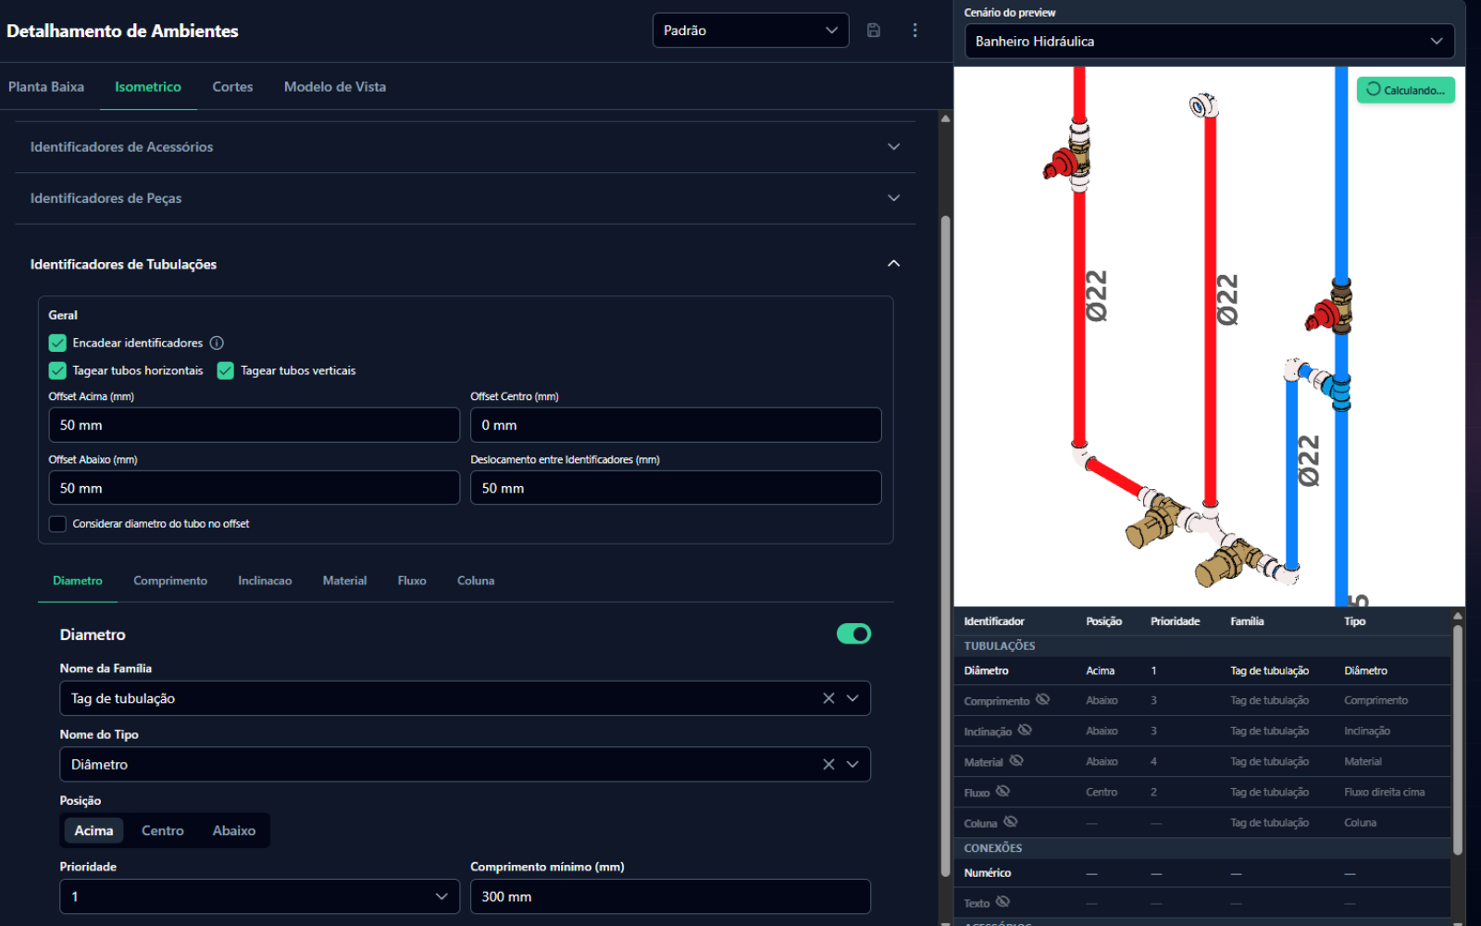Set position to Abaixo
Image resolution: width=1481 pixels, height=926 pixels.
tap(234, 831)
